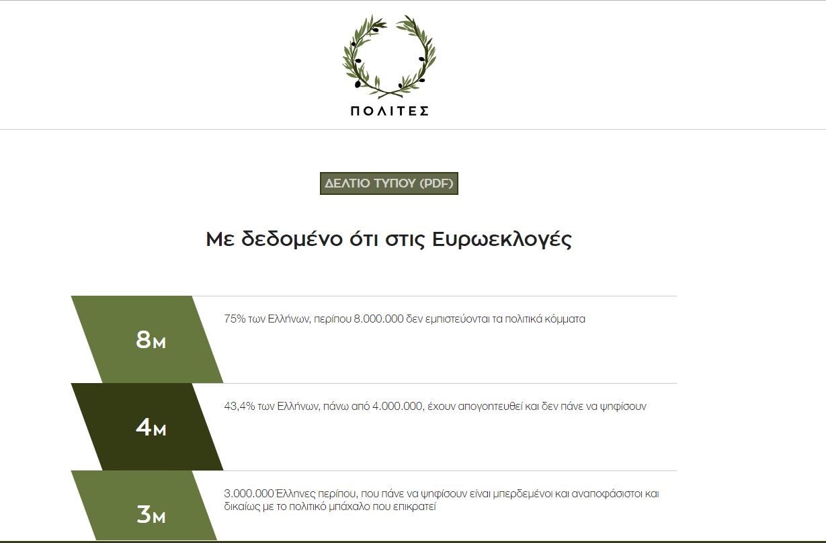
Task: Click the line 'δικαίως με το πολιτικό μπάχαλο'
Action: 330,507
